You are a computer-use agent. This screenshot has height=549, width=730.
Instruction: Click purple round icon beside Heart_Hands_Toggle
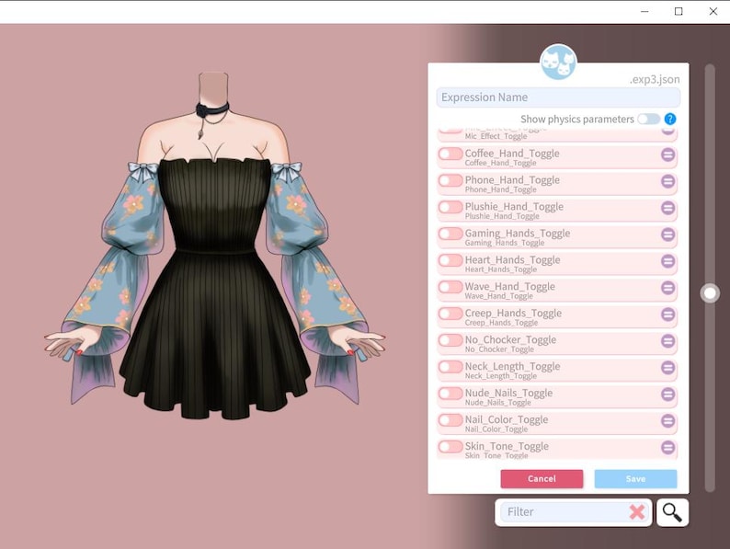pyautogui.click(x=668, y=261)
